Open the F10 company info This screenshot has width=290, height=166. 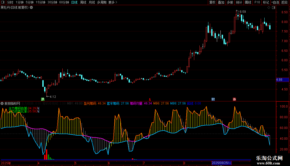coord(257,3)
